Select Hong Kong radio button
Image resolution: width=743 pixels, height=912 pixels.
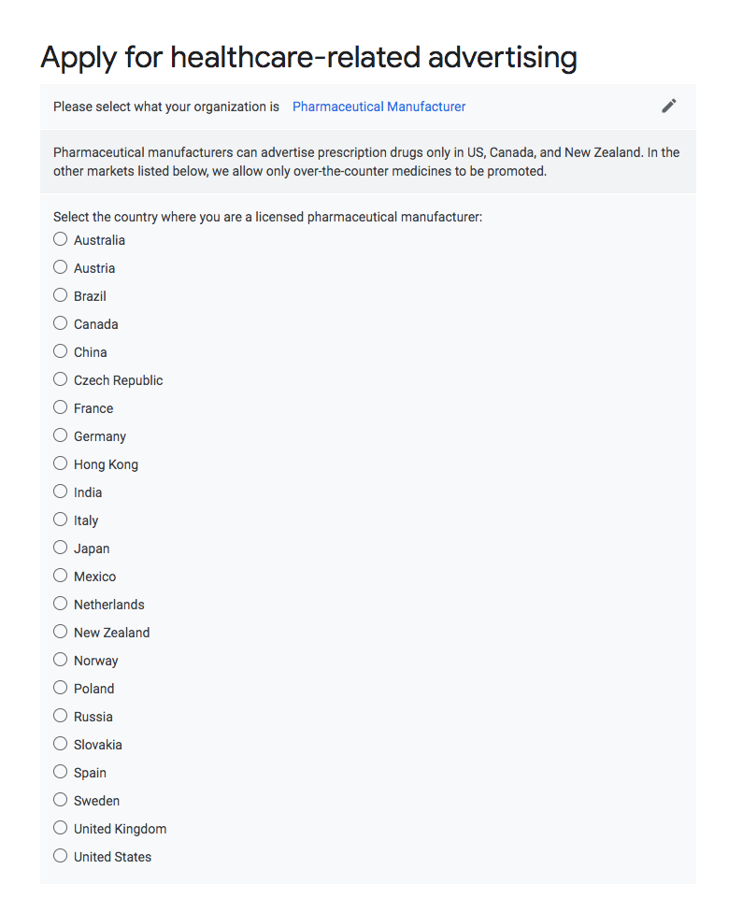point(61,463)
